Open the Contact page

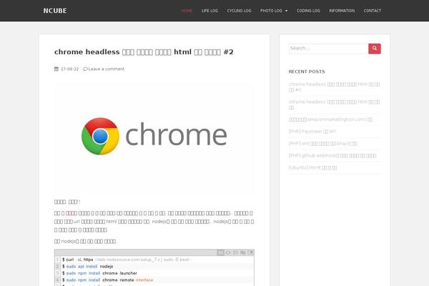372,11
